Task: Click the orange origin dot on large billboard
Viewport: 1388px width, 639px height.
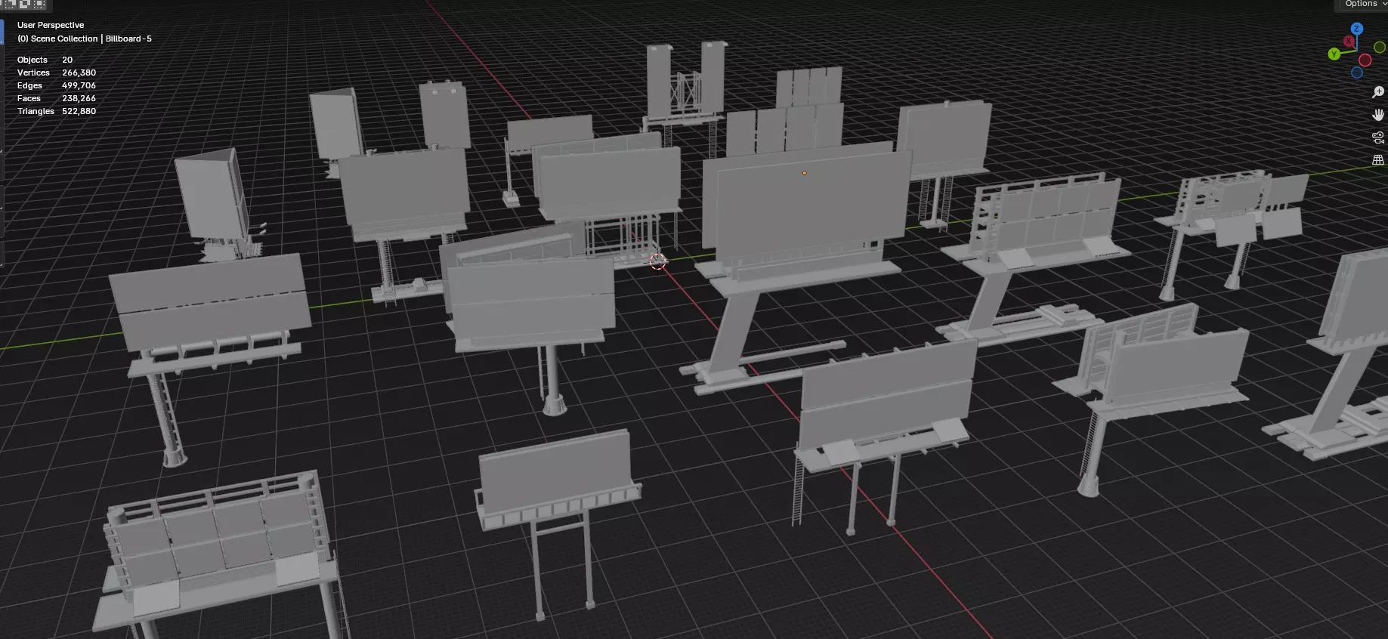Action: (805, 173)
